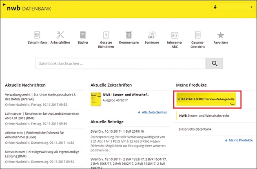Click the magnifier search button

pos(214,64)
